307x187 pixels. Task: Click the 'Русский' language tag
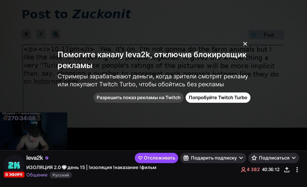(61, 175)
